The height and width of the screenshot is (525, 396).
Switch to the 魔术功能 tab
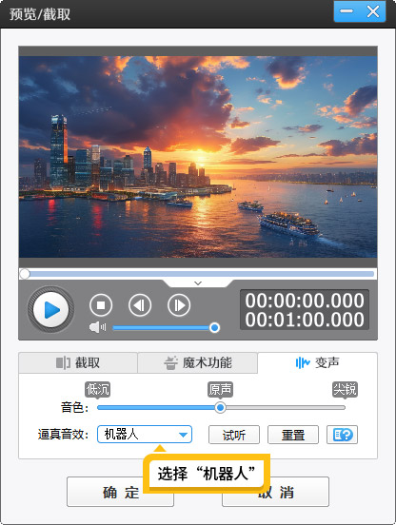[198, 362]
